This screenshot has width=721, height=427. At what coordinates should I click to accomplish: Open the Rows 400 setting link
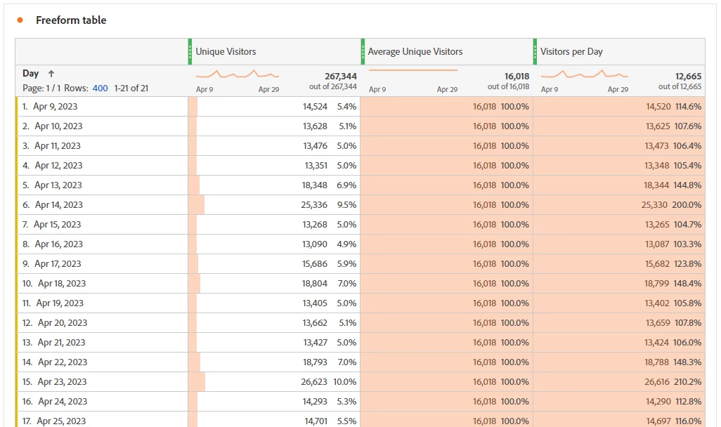(100, 88)
